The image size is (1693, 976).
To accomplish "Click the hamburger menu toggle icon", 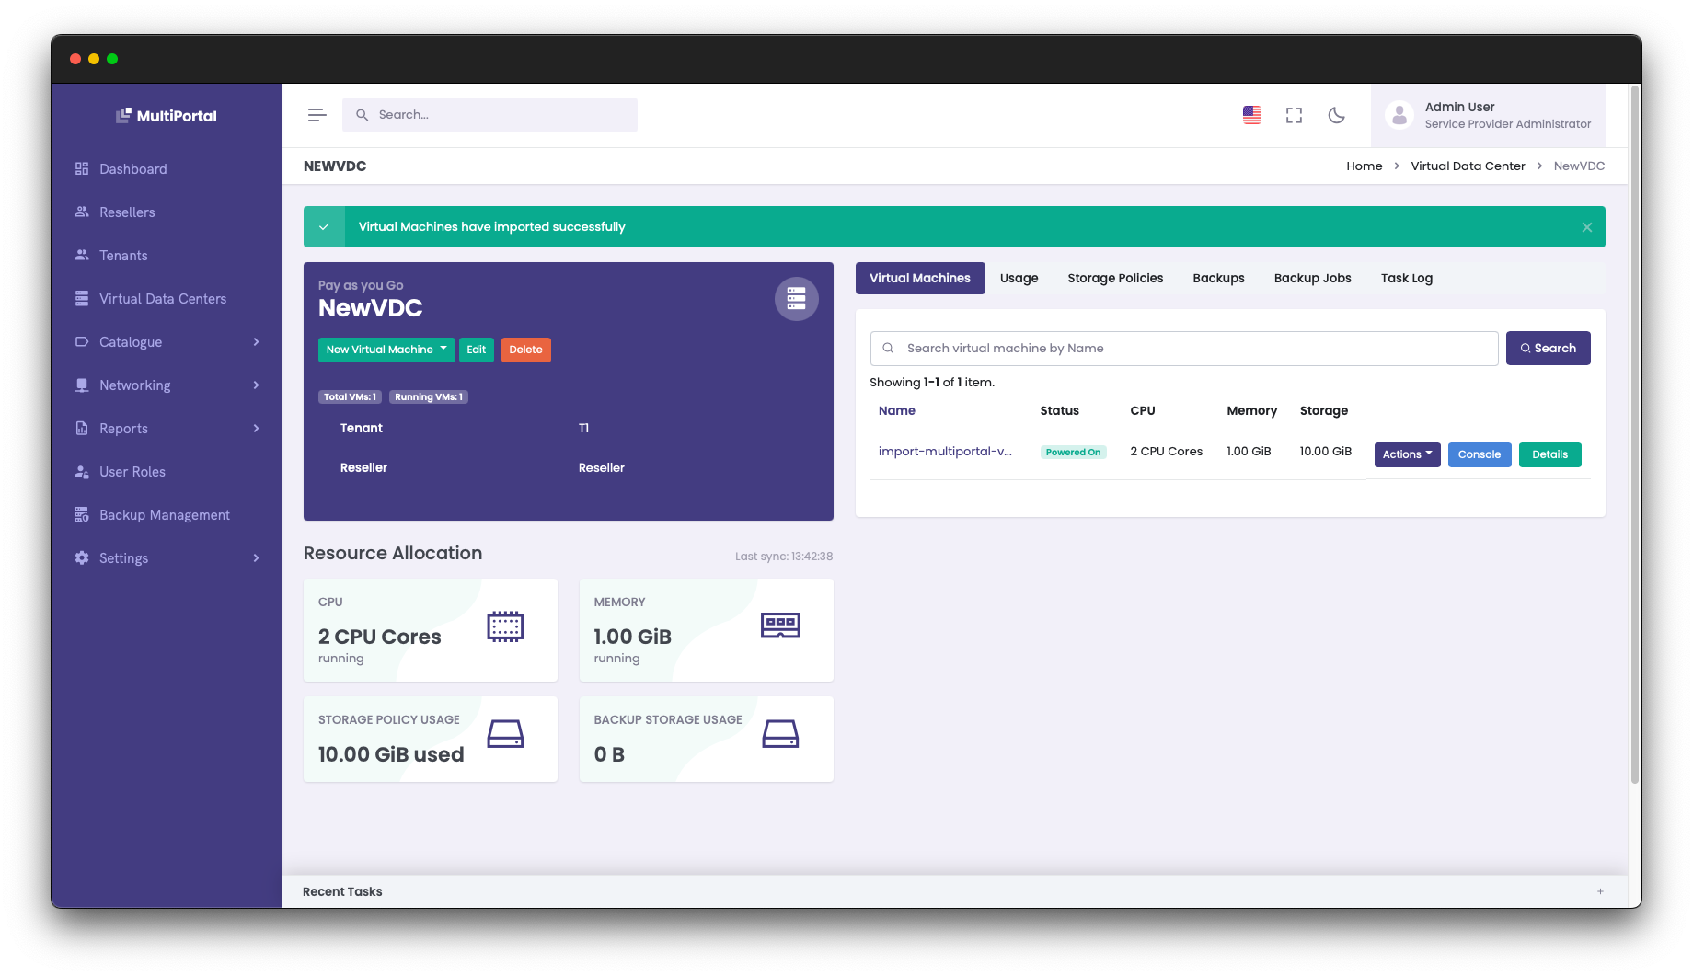I will click(x=317, y=115).
